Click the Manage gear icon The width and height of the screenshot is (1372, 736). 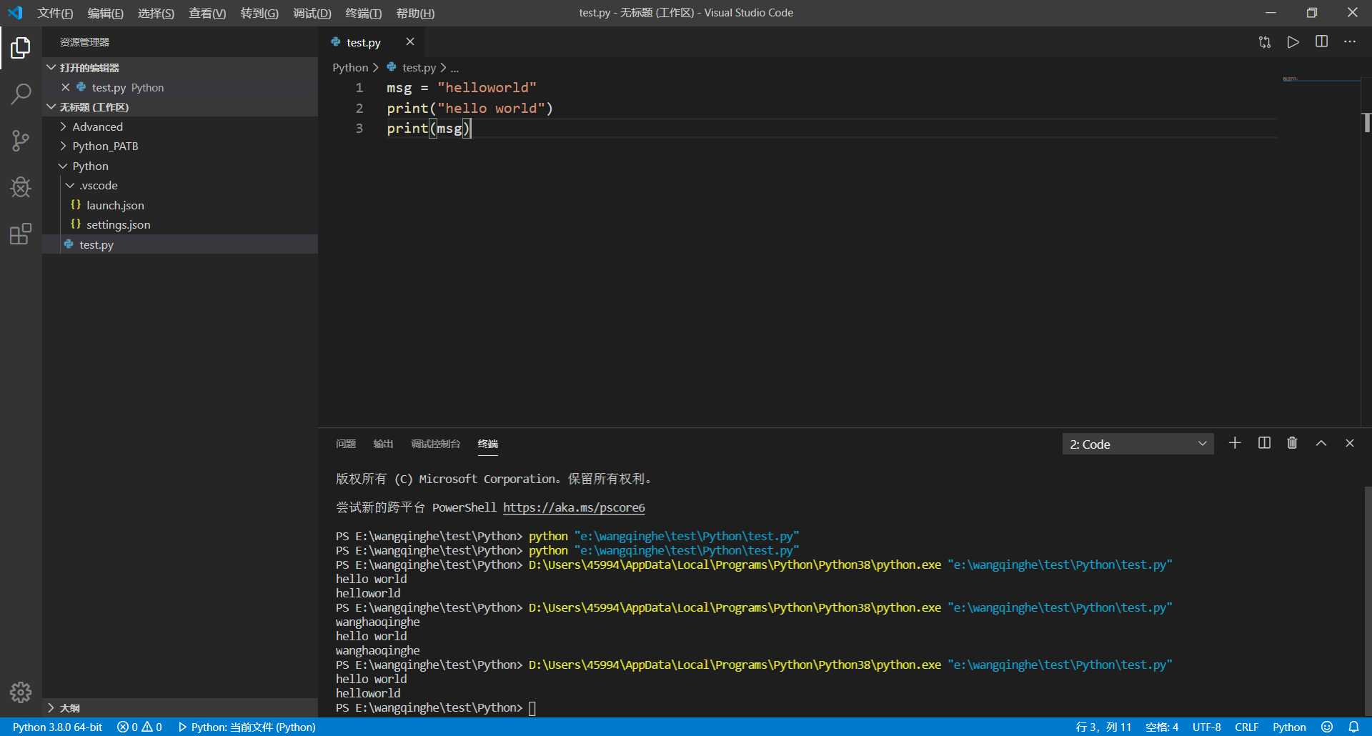click(21, 692)
